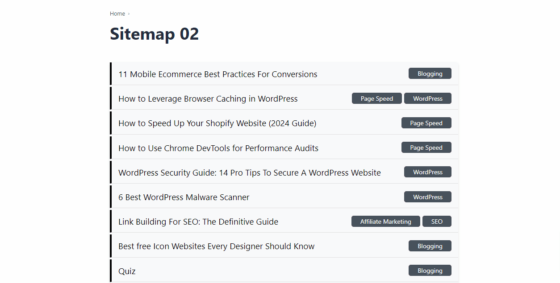Navigate to Home via the breadcrumb link
Viewport: 560px width, 283px height.
(x=117, y=13)
